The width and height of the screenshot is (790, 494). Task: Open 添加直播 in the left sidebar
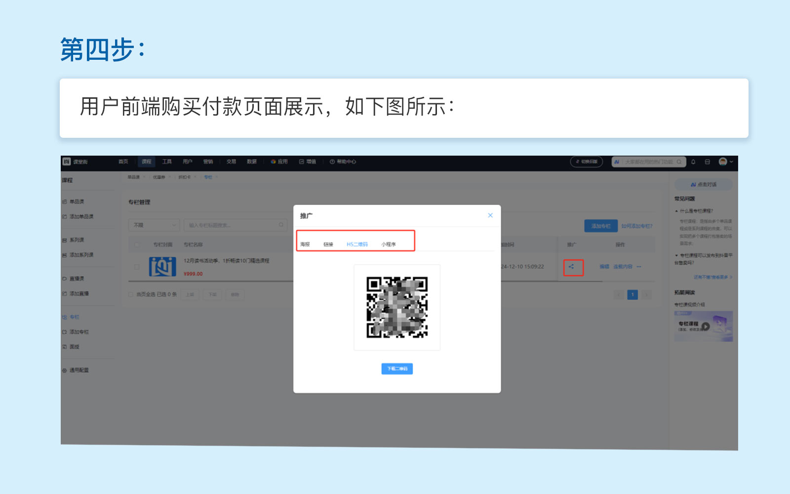76,293
